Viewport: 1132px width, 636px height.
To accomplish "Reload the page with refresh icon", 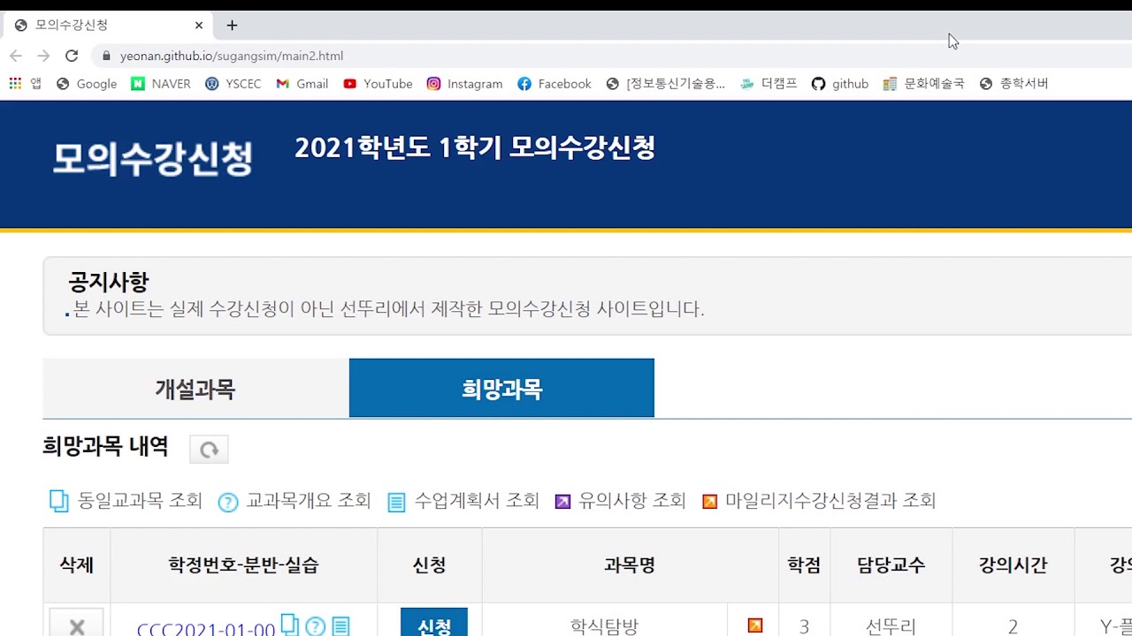I will point(72,56).
